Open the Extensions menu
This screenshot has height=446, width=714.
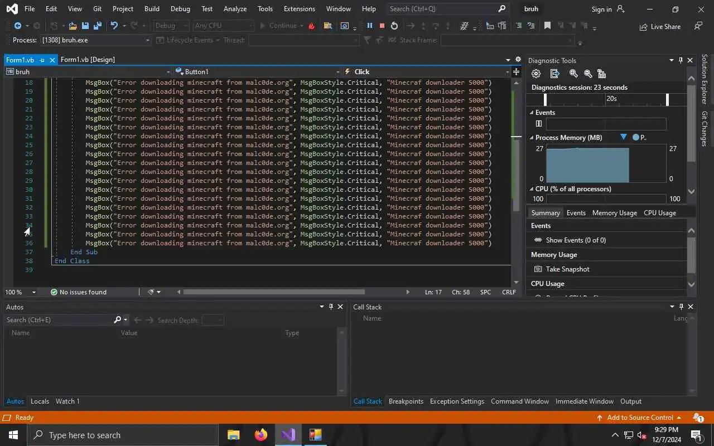(x=300, y=9)
